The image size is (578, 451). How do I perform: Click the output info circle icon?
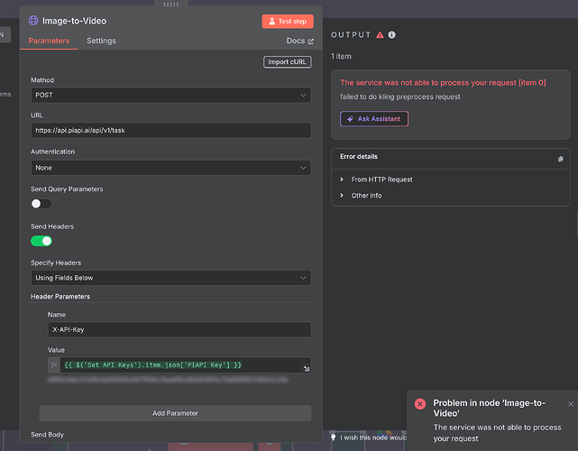coord(392,34)
